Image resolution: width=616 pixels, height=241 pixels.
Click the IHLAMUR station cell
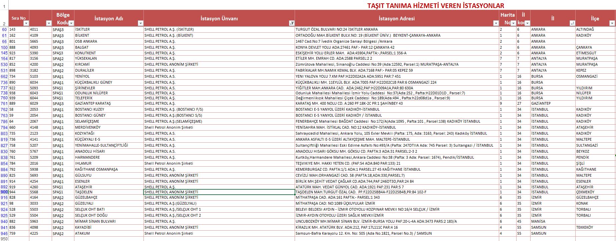click(x=109, y=163)
